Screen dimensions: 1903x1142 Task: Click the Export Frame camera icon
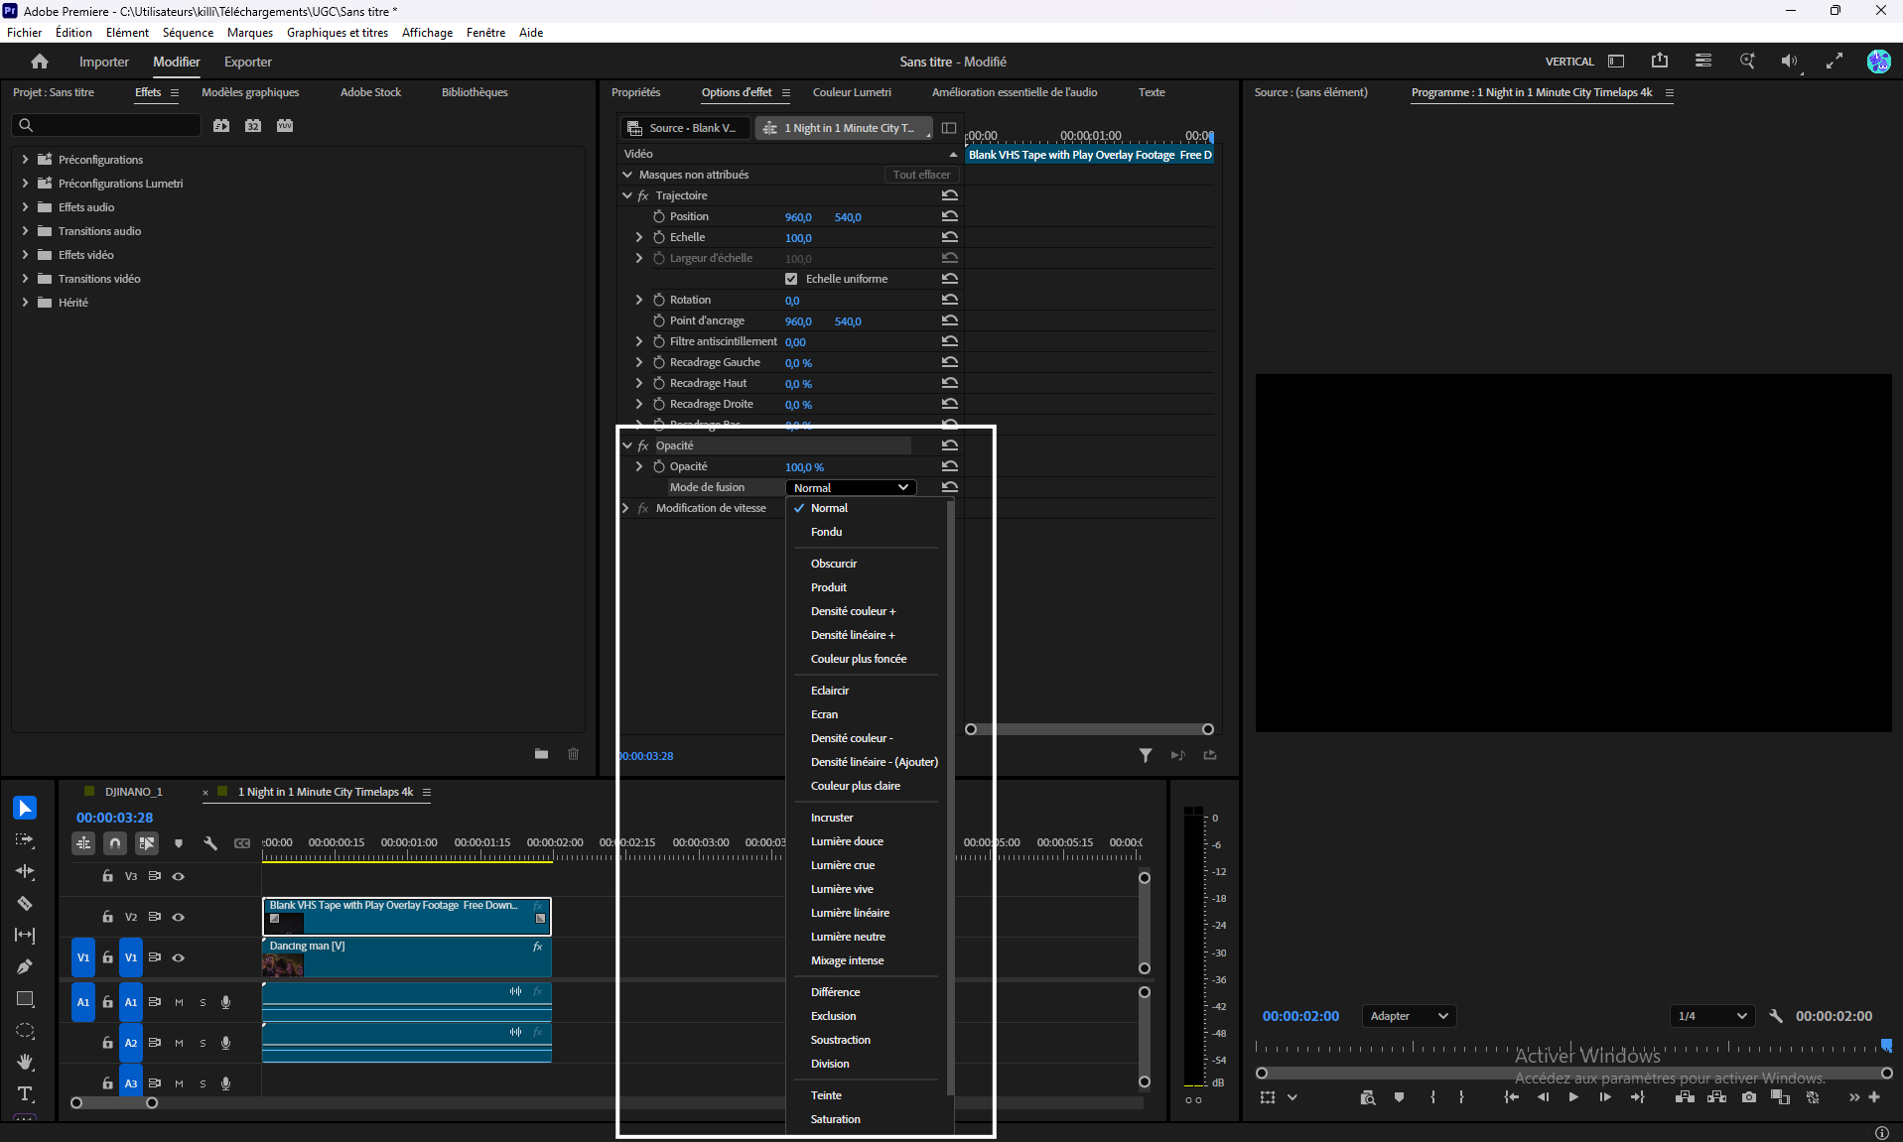[1749, 1097]
